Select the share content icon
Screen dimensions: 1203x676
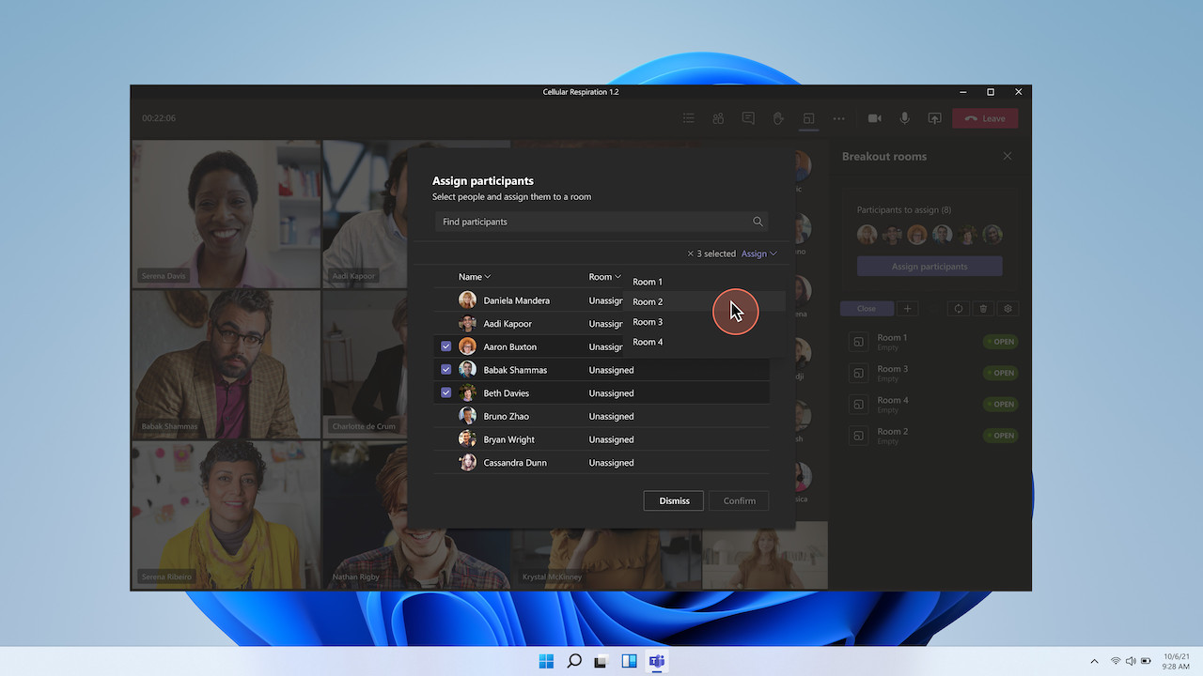click(934, 118)
